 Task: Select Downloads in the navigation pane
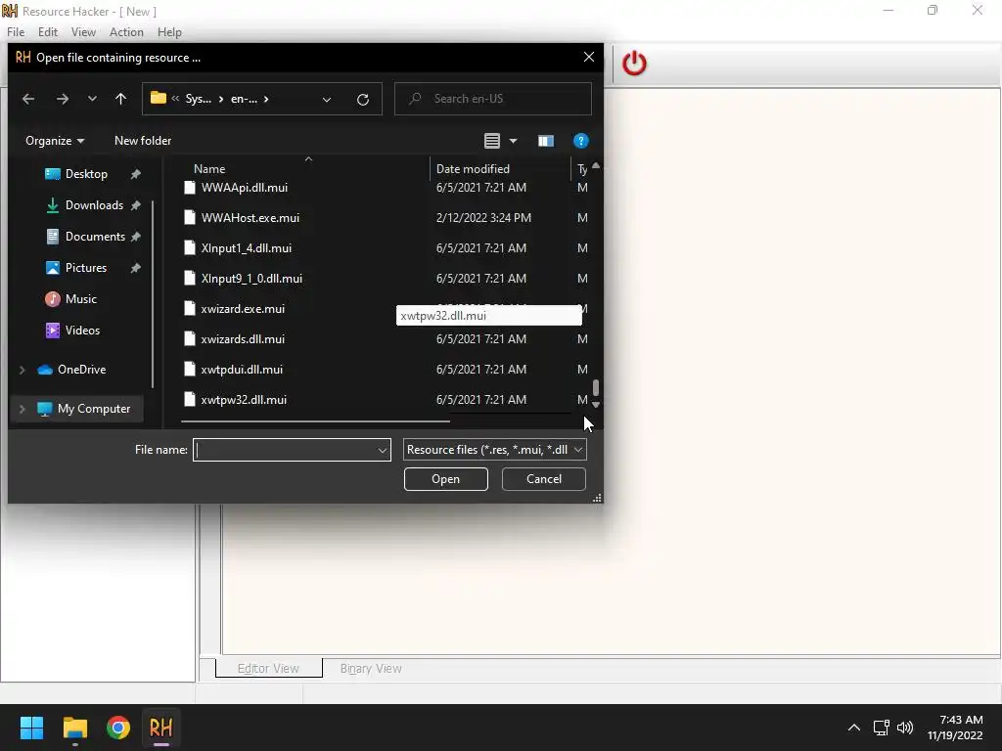click(x=94, y=205)
